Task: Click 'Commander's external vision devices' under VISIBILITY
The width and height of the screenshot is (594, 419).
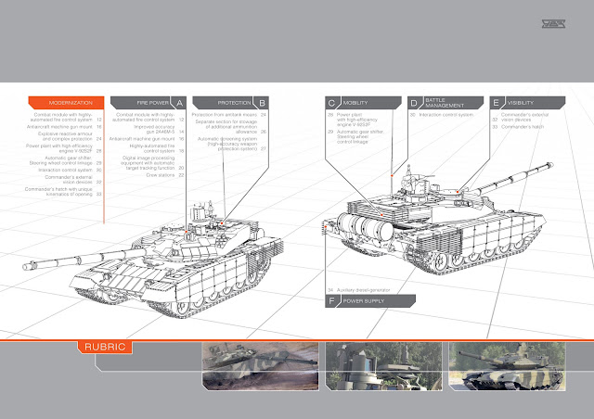Action: coord(520,117)
